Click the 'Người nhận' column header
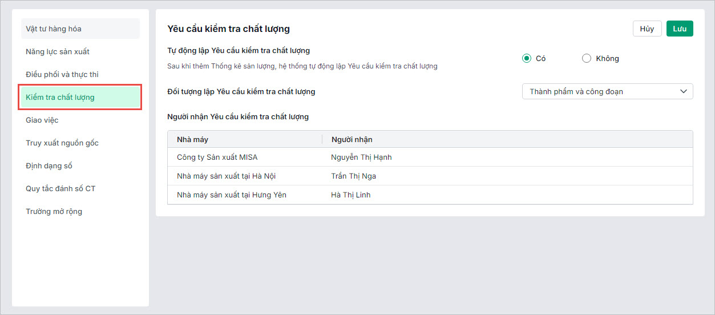715x315 pixels. tap(352, 139)
